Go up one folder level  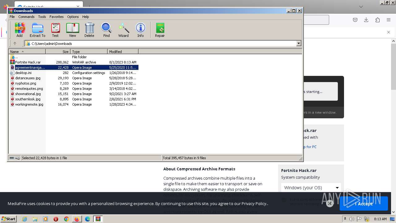point(15,43)
